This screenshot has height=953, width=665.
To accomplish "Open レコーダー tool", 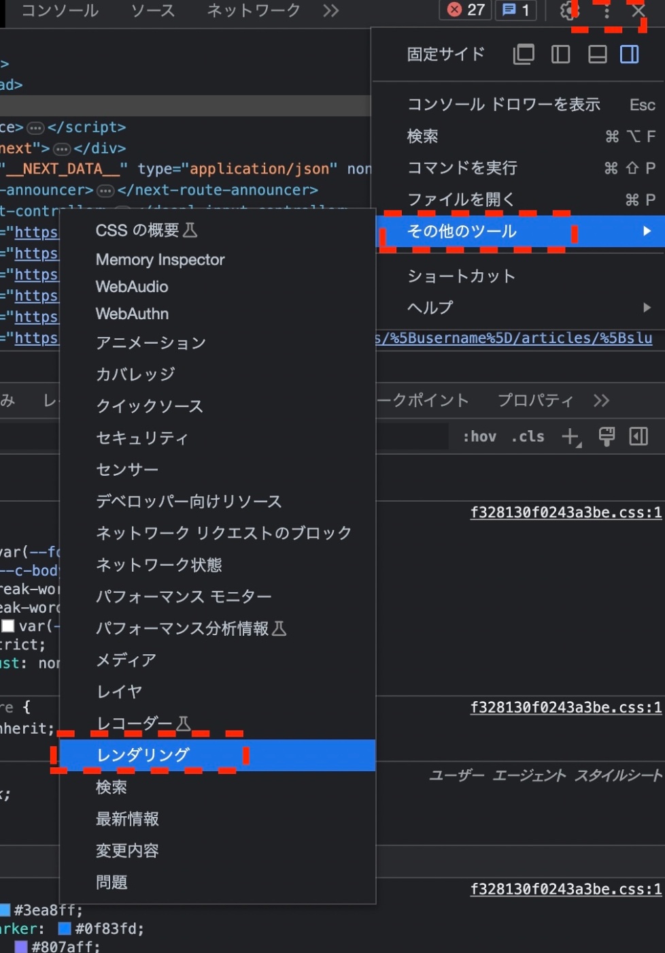I will (x=218, y=723).
